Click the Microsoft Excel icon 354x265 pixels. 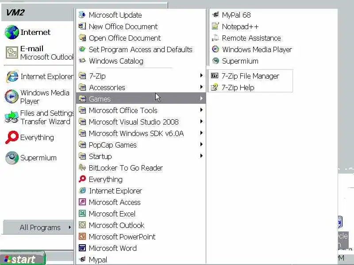click(x=82, y=214)
